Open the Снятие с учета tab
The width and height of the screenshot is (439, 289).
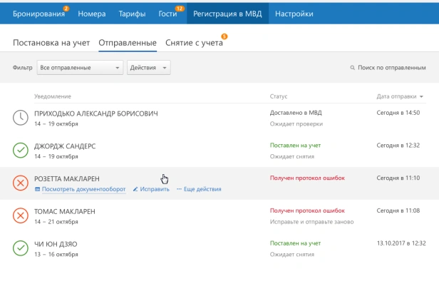pyautogui.click(x=194, y=43)
